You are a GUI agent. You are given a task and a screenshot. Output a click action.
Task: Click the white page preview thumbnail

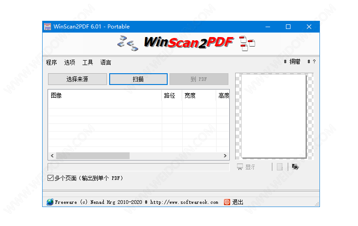tap(274, 116)
